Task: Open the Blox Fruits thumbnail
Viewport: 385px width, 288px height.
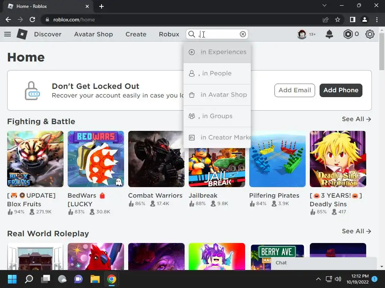Action: pyautogui.click(x=35, y=159)
